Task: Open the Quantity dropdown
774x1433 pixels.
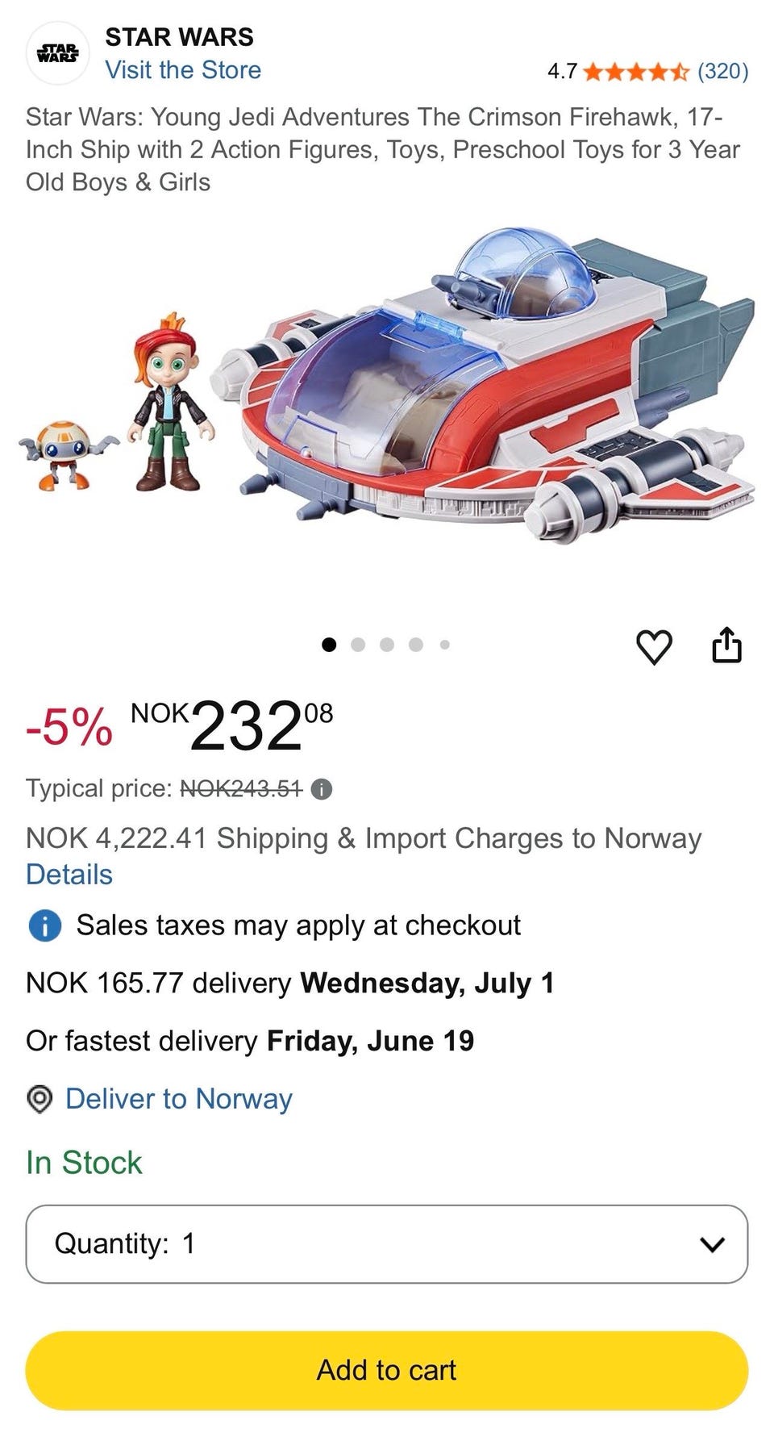Action: coord(387,1243)
